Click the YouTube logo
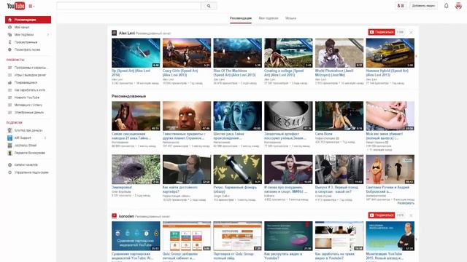 coord(16,6)
